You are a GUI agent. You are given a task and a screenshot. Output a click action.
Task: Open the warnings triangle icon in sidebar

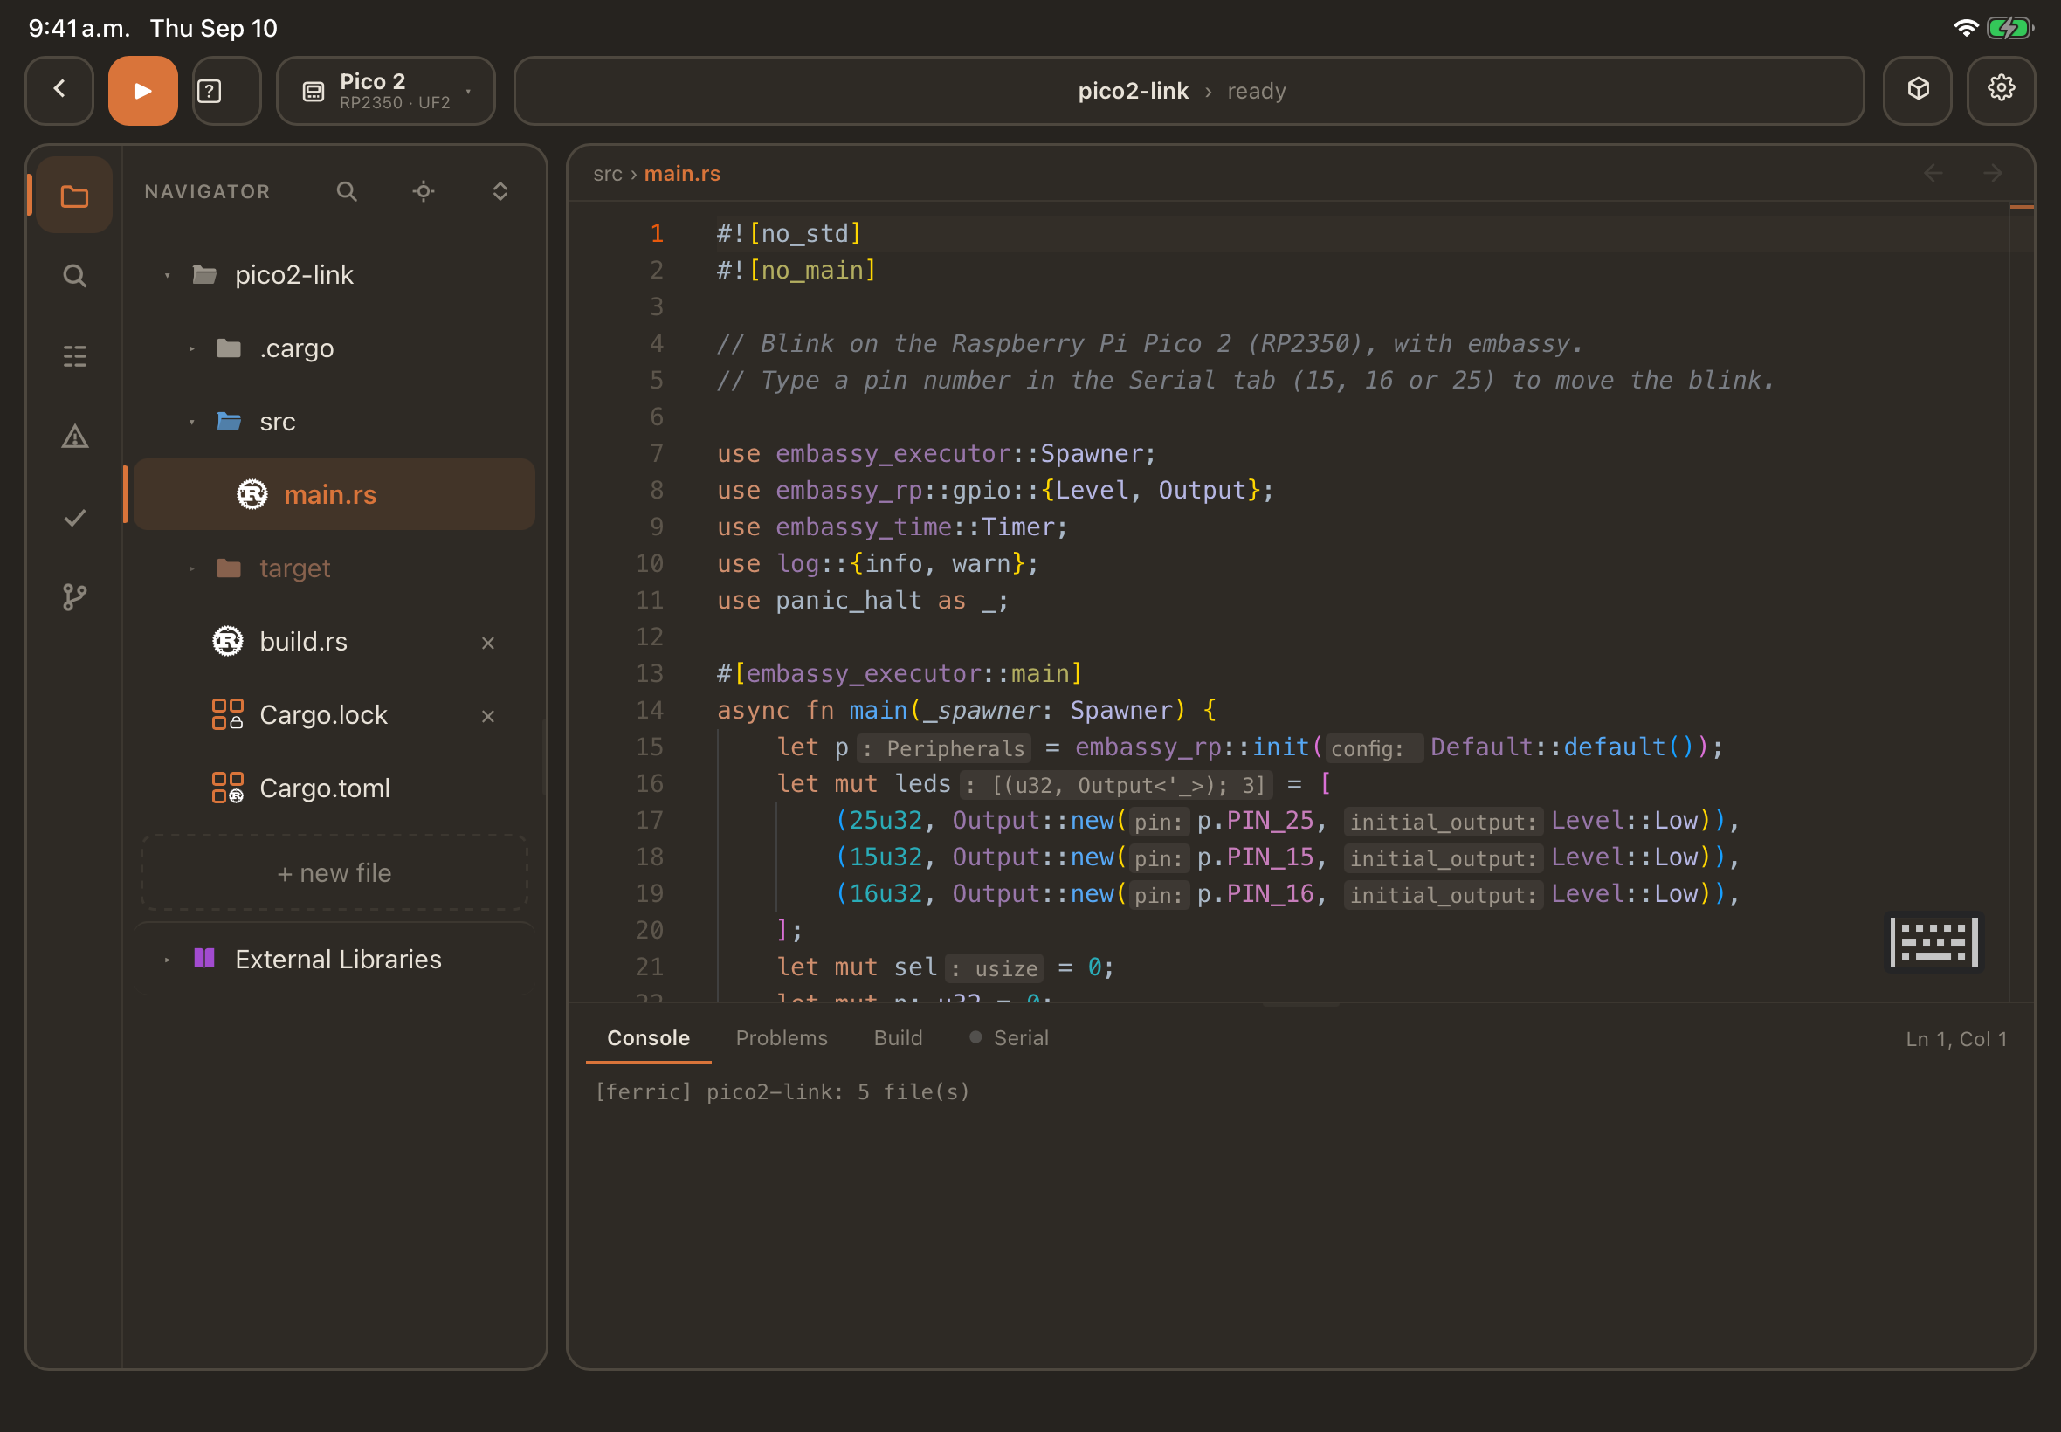(74, 437)
